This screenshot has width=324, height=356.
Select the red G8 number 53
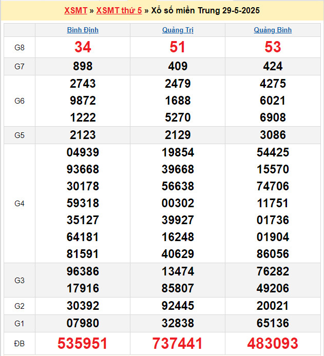[x=273, y=47]
